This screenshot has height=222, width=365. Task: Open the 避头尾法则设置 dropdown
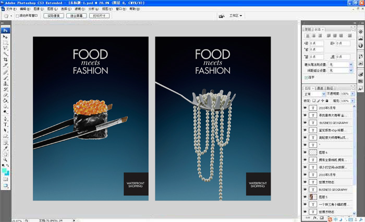click(340, 64)
